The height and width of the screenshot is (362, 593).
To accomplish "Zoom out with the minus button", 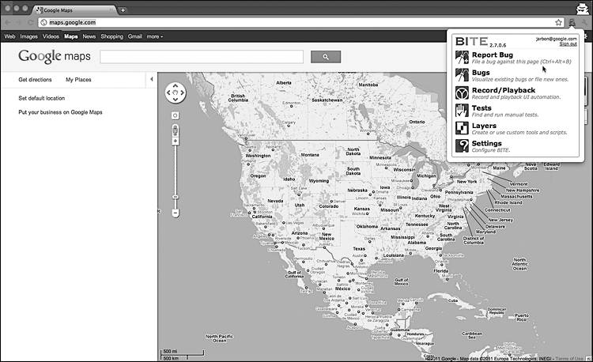I will coord(175,213).
